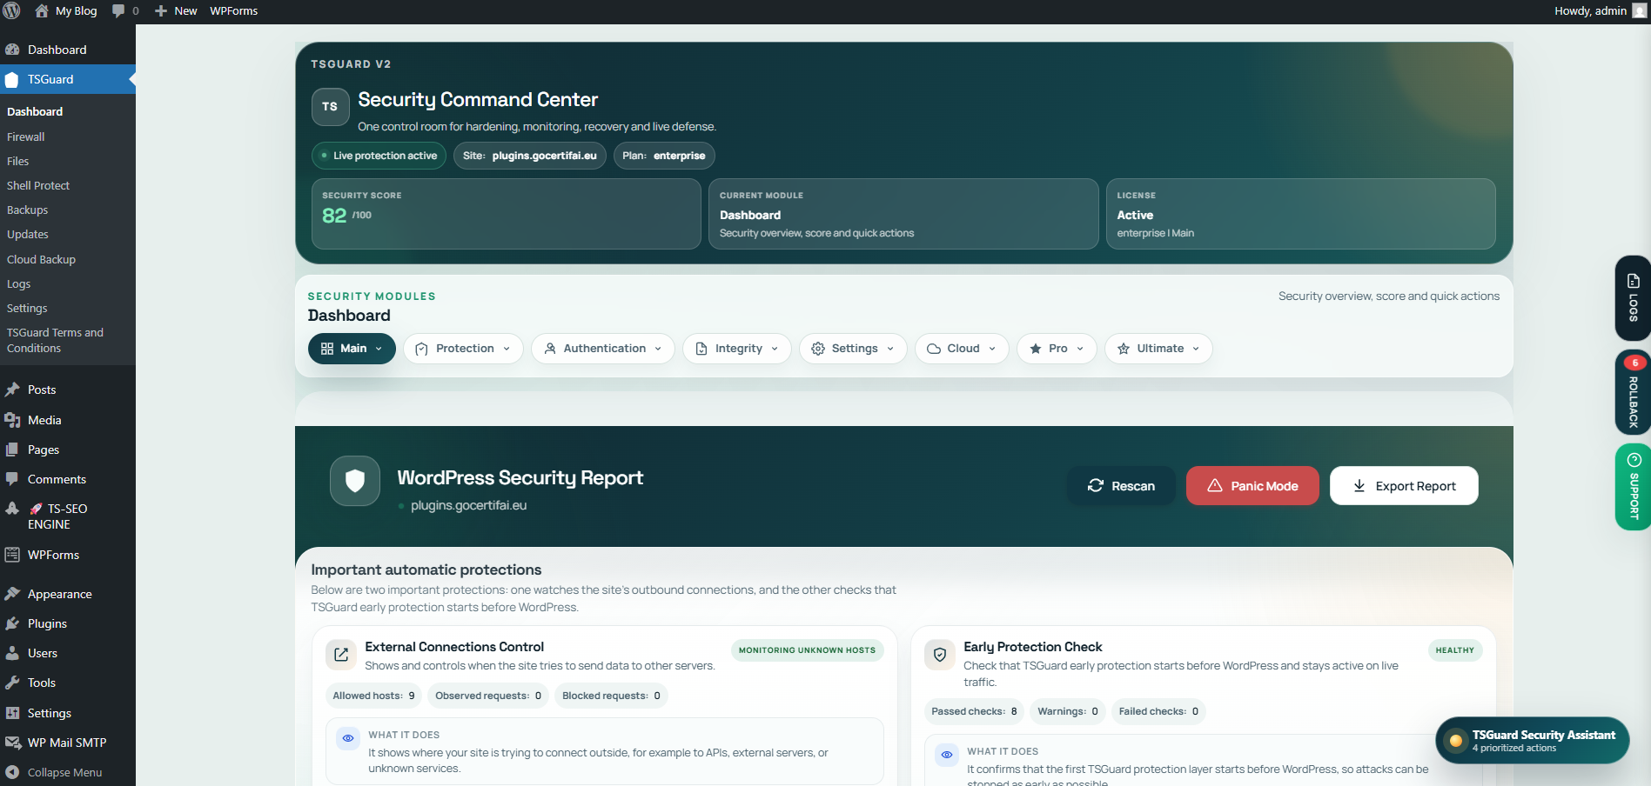Open Firewall in the TSGuard submenu
The height and width of the screenshot is (786, 1651).
26,137
